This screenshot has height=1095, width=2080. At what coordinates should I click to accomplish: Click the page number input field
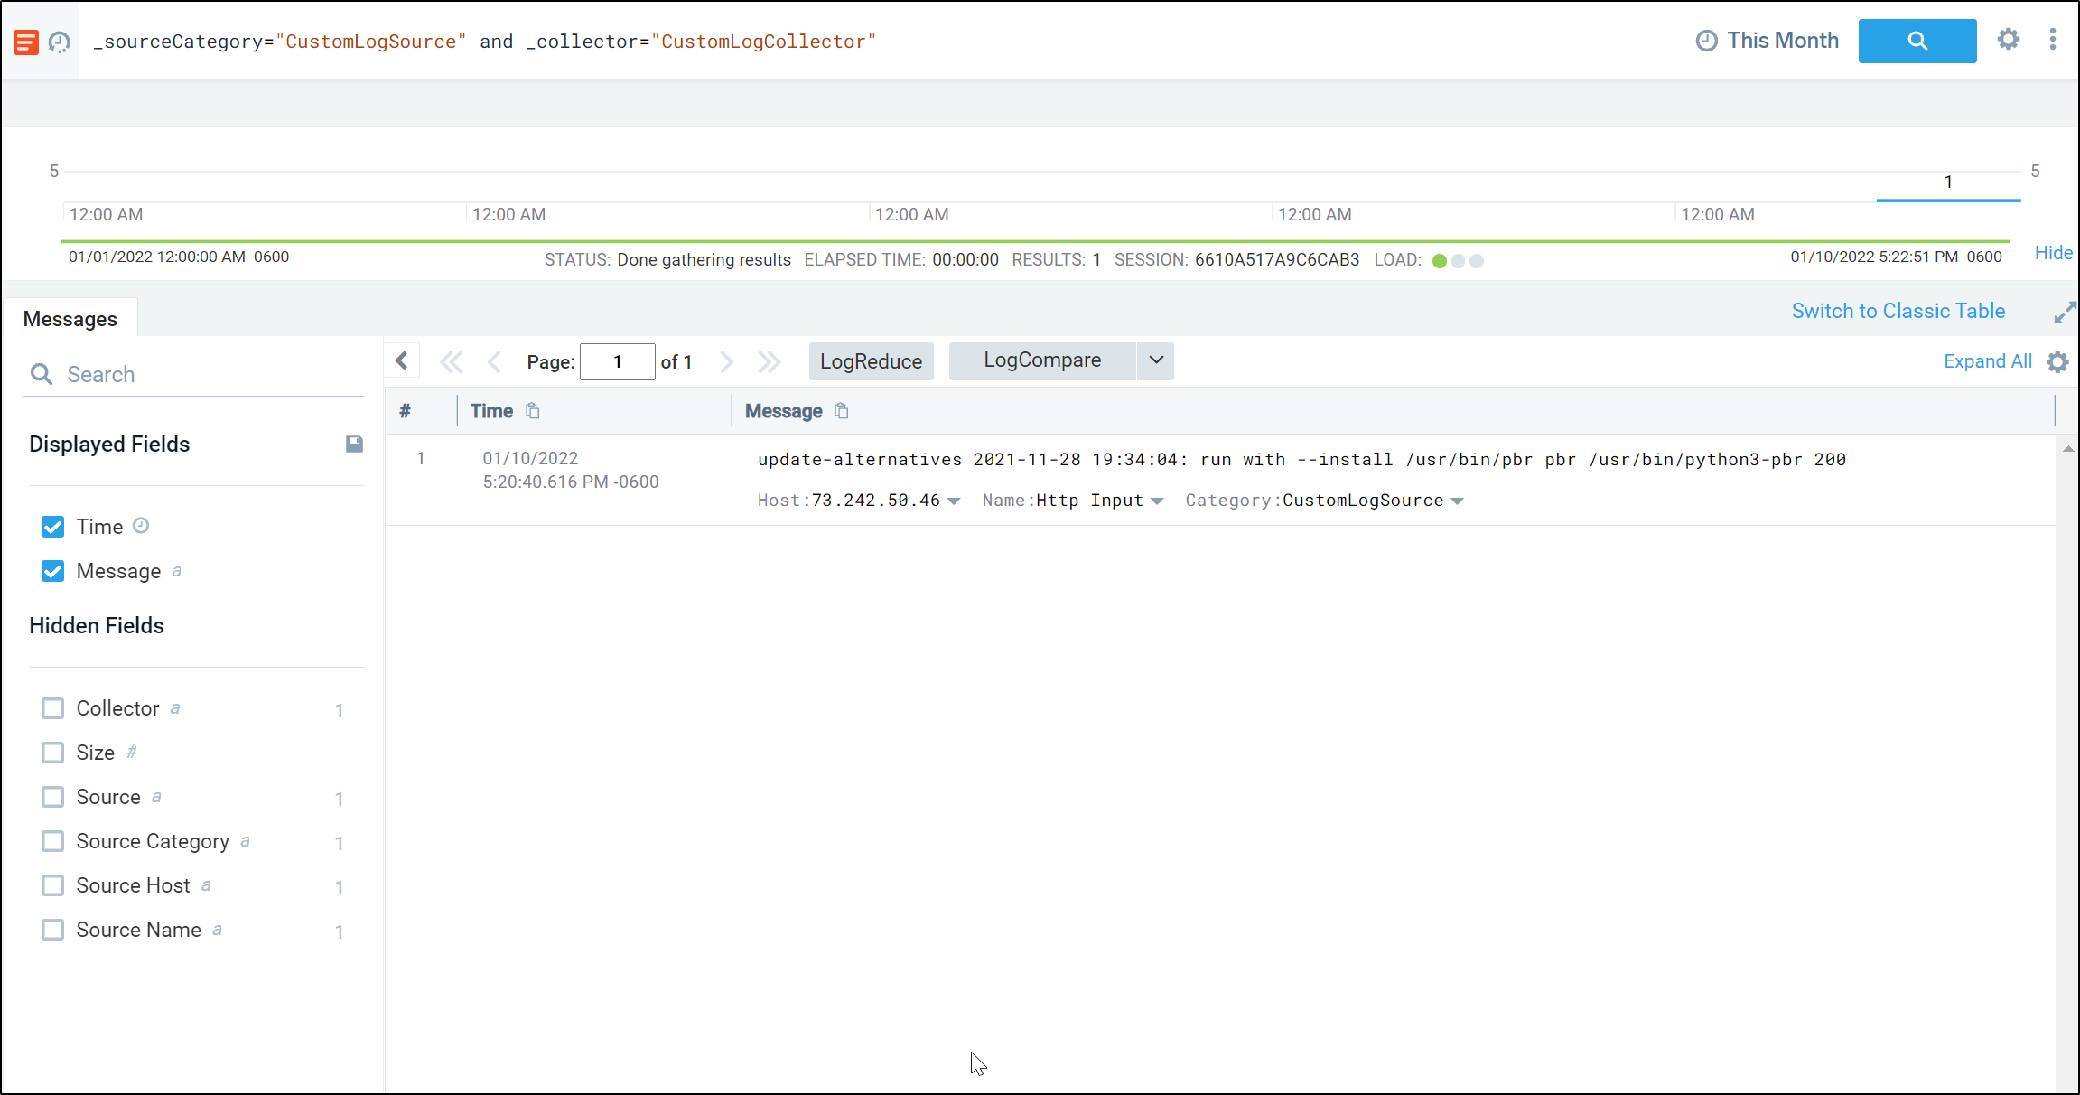pos(616,360)
